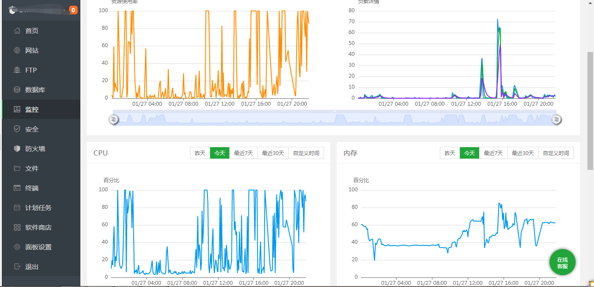This screenshot has width=594, height=287.
Task: Open the 终端 menu item
Action: (41, 188)
